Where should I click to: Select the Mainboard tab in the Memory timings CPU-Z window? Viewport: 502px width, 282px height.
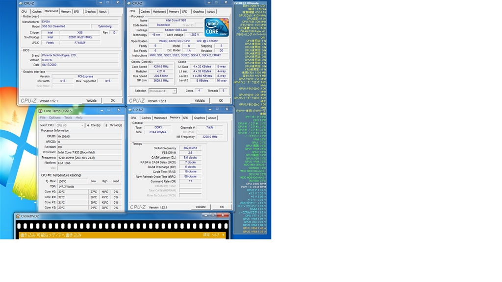[160, 118]
